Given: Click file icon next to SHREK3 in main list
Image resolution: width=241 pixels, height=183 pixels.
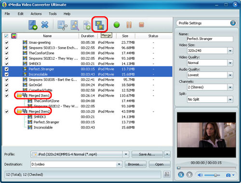Looking at the screenshot, I should coord(25,64).
